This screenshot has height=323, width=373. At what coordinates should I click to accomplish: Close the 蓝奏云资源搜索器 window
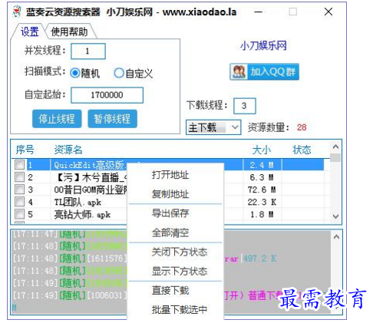[328, 12]
